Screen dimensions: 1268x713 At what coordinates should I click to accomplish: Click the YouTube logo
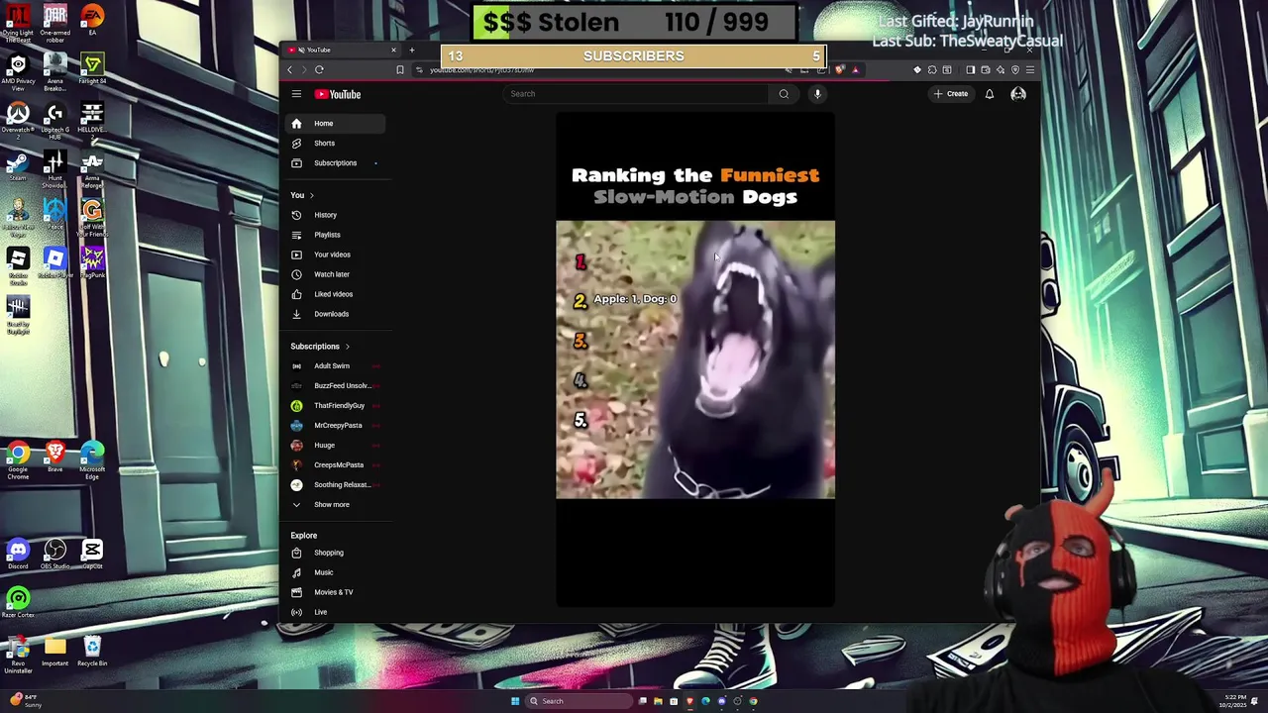pos(338,94)
